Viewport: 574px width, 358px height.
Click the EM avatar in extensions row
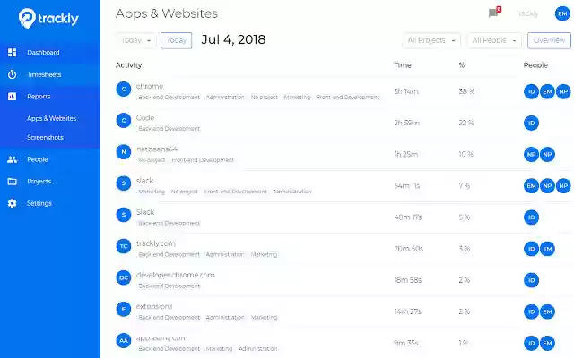(x=547, y=311)
